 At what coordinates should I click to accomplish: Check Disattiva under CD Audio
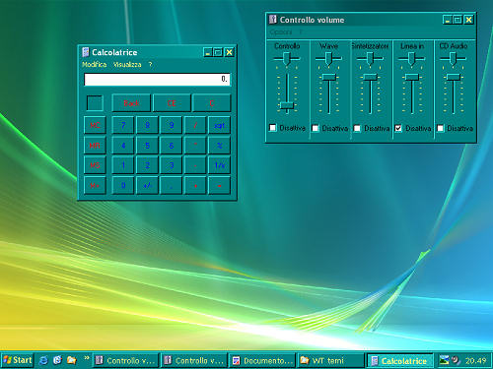click(441, 128)
